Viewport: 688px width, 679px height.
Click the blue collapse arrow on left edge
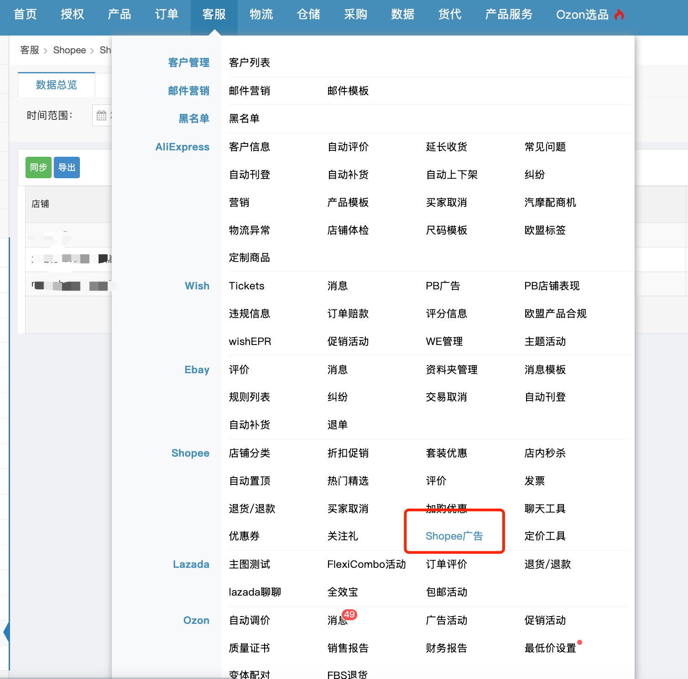point(6,633)
